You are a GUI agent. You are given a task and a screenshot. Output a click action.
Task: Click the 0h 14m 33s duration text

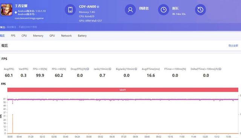pos(179,14)
